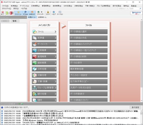Expand the 銀行処理 category chevron
This screenshot has width=143, height=125.
click(x=55, y=94)
